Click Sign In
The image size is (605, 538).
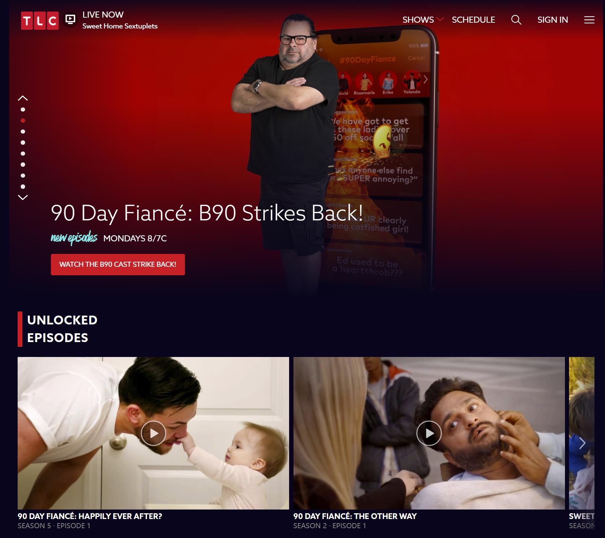pyautogui.click(x=552, y=20)
